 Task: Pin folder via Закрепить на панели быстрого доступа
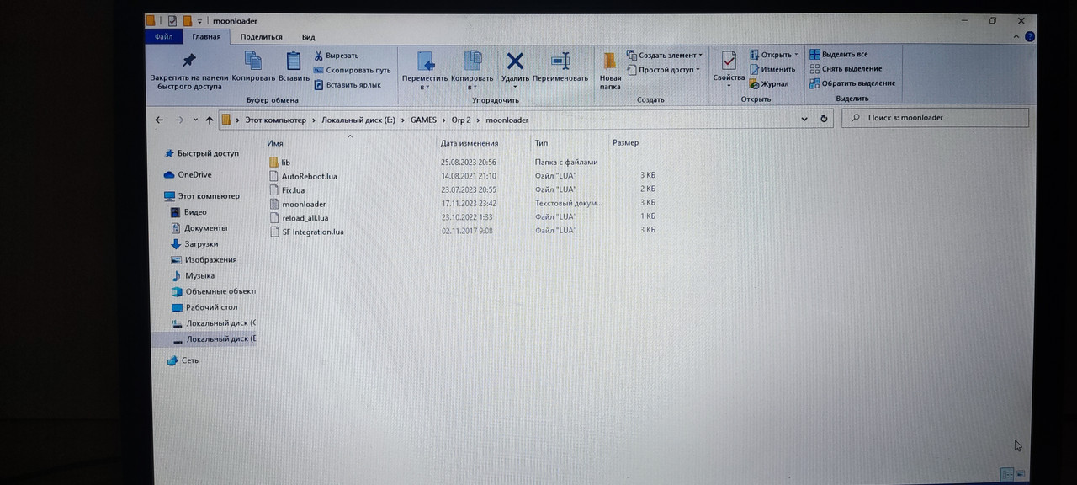click(x=189, y=71)
